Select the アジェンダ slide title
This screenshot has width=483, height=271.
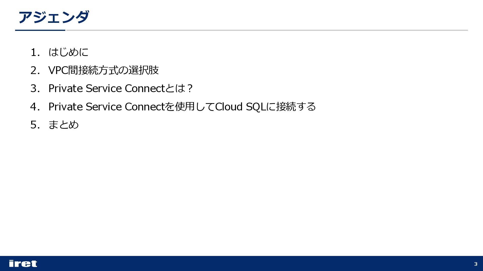[54, 17]
